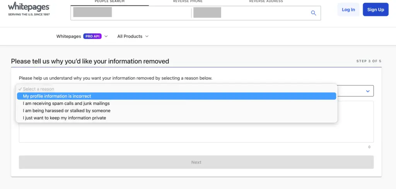Click the 'Select a reason' placeholder option
Screen dimensions: 396x189
click(176, 89)
